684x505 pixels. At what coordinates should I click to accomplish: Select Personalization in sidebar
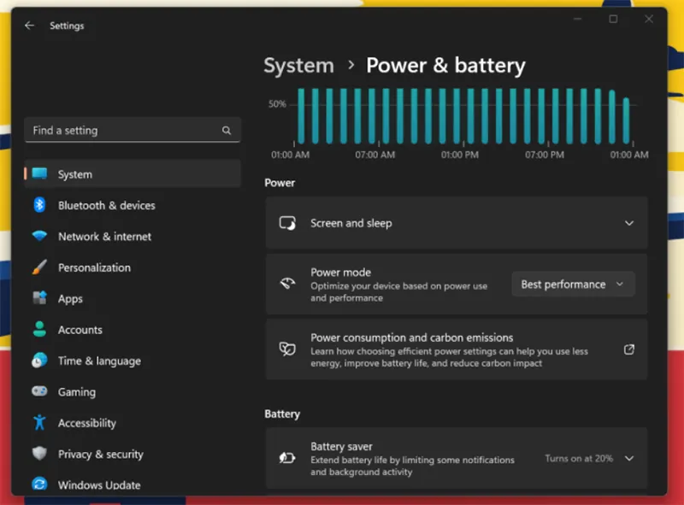[133, 267]
